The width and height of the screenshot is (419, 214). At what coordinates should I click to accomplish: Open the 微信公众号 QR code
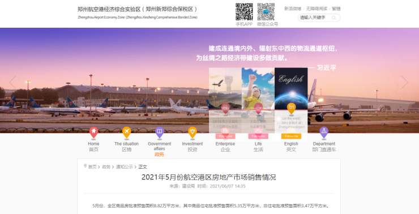click(x=266, y=12)
